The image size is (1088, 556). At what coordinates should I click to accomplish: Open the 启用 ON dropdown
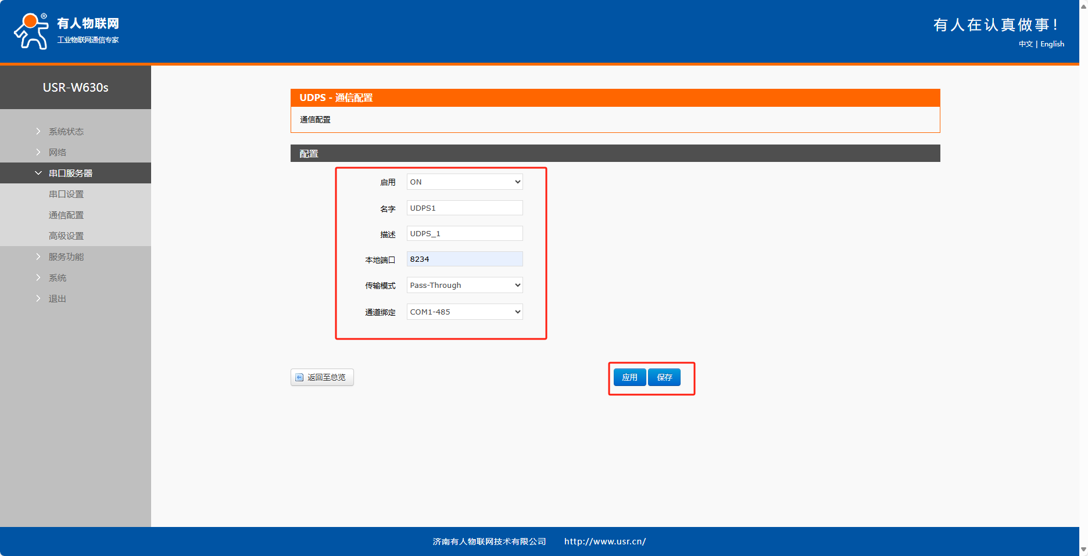464,182
